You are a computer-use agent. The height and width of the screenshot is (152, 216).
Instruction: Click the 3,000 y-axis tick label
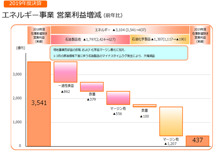click(17, 74)
